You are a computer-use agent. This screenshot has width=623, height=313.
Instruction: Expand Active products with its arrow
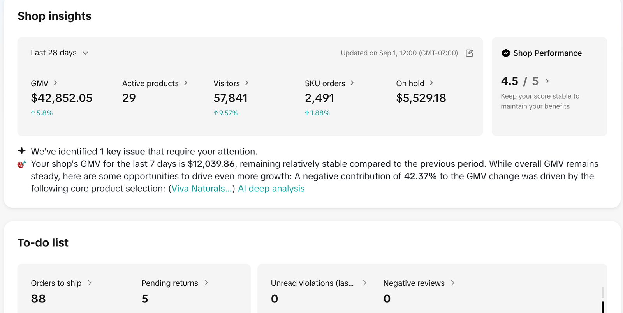pos(186,83)
